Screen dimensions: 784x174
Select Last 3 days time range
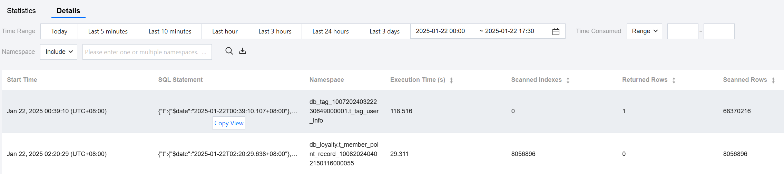tap(384, 31)
